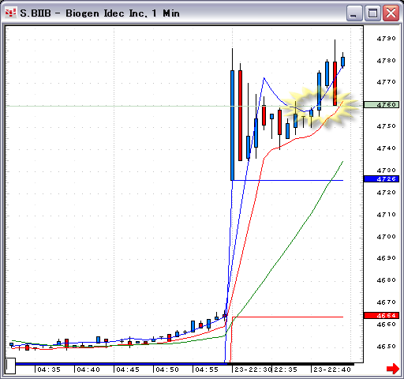Click the 4730 price axis label
The image size is (404, 379).
click(386, 171)
